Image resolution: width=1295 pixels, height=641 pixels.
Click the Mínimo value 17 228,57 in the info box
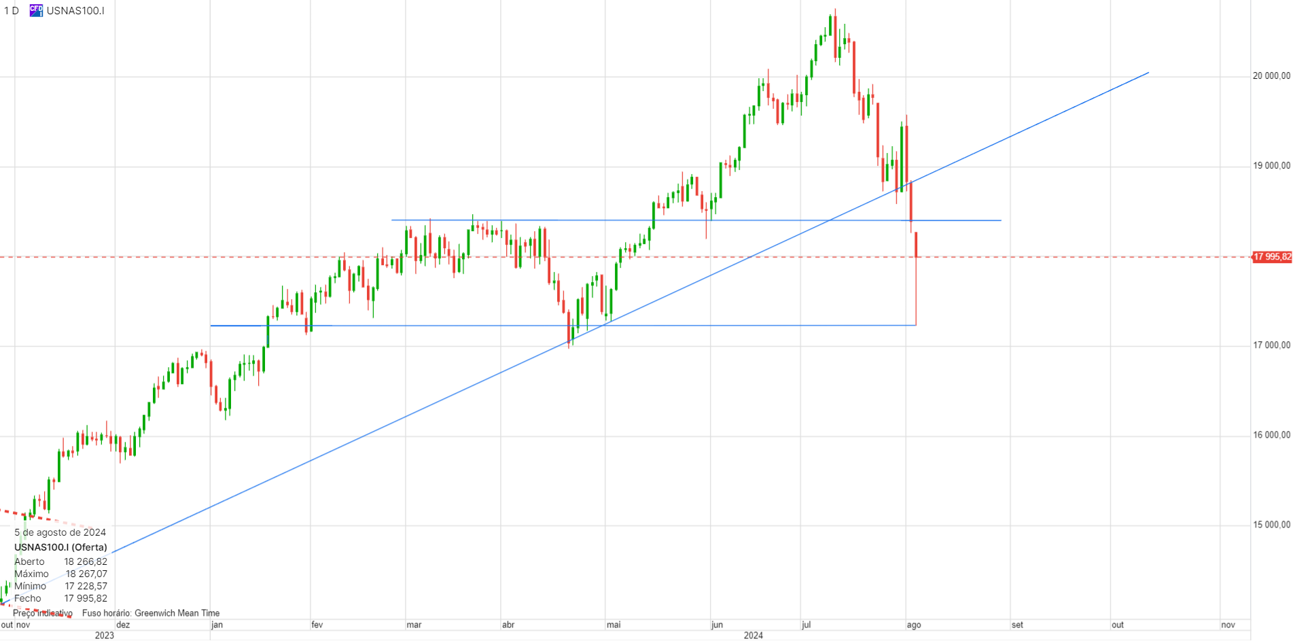coord(86,586)
